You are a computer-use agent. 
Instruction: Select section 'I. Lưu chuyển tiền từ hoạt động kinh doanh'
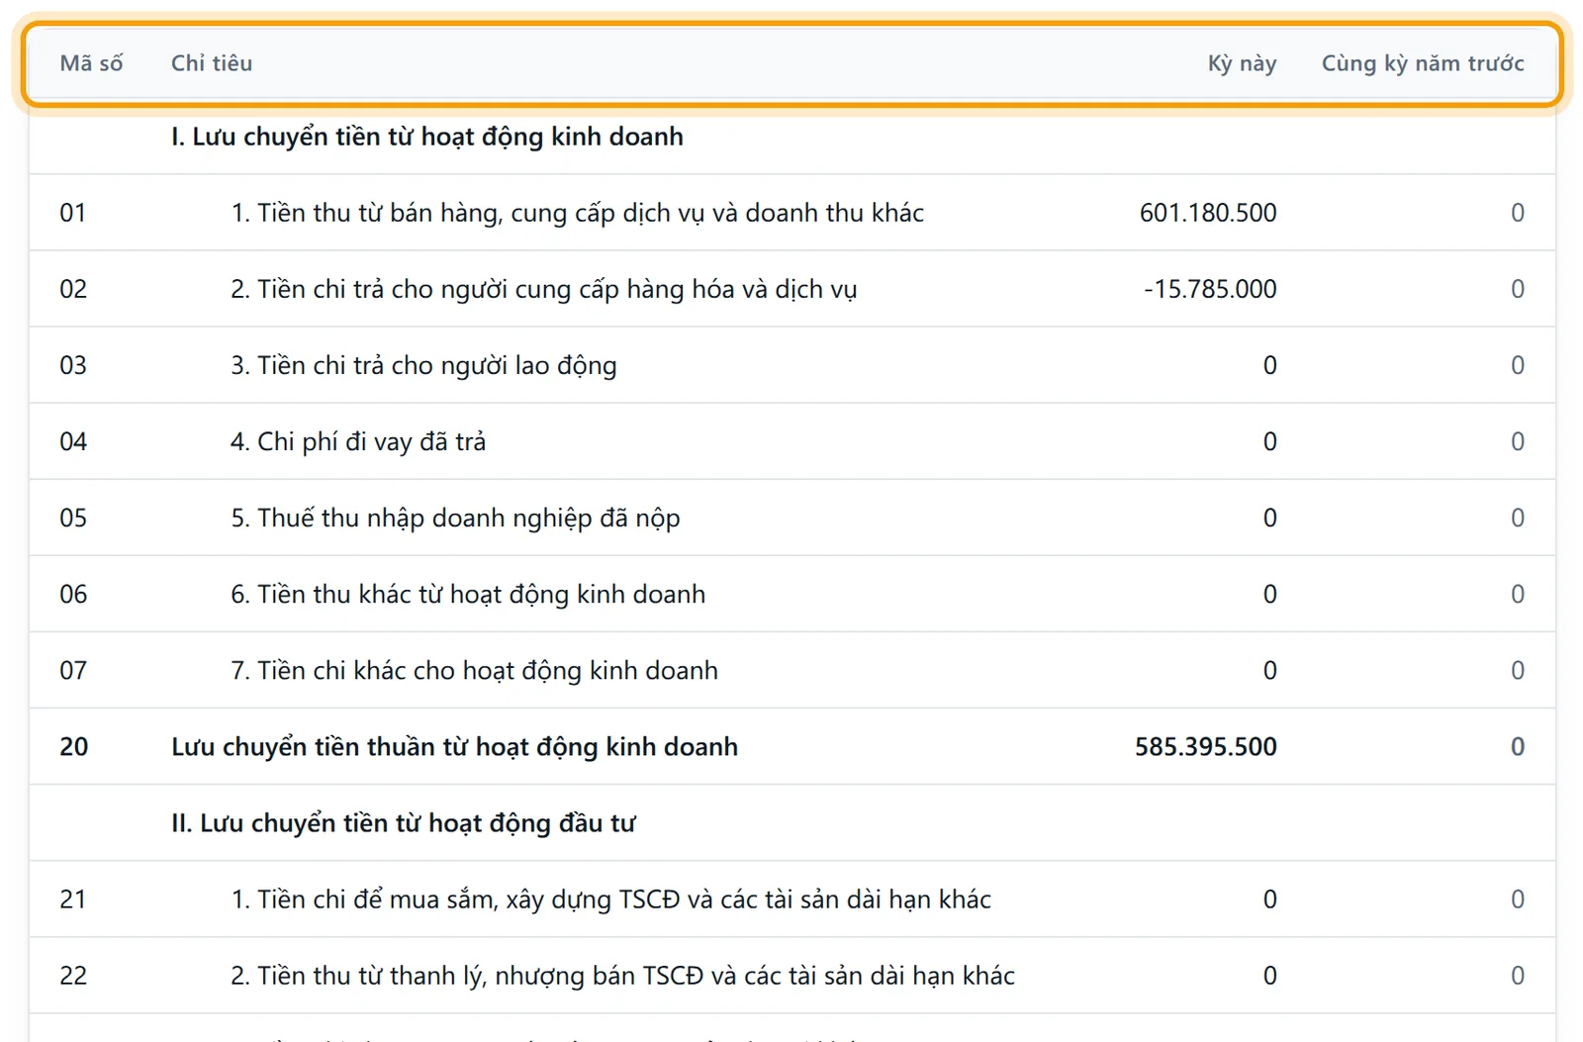pyautogui.click(x=791, y=137)
